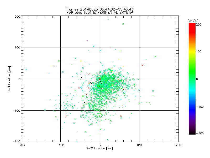Click the E-W axis tick label '100'
This screenshot has width=210, height=158.
coord(139,145)
